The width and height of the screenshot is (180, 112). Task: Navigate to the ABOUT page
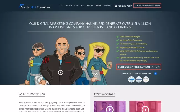click(x=99, y=6)
